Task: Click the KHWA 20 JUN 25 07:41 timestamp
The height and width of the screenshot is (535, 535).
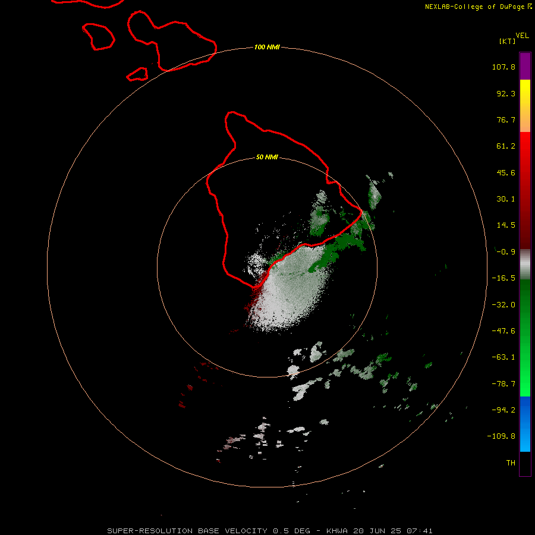Action: coord(379,531)
